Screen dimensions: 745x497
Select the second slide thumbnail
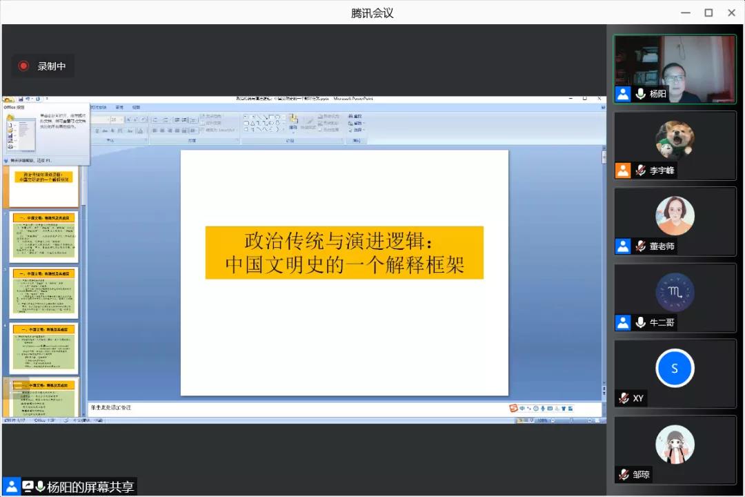click(43, 237)
